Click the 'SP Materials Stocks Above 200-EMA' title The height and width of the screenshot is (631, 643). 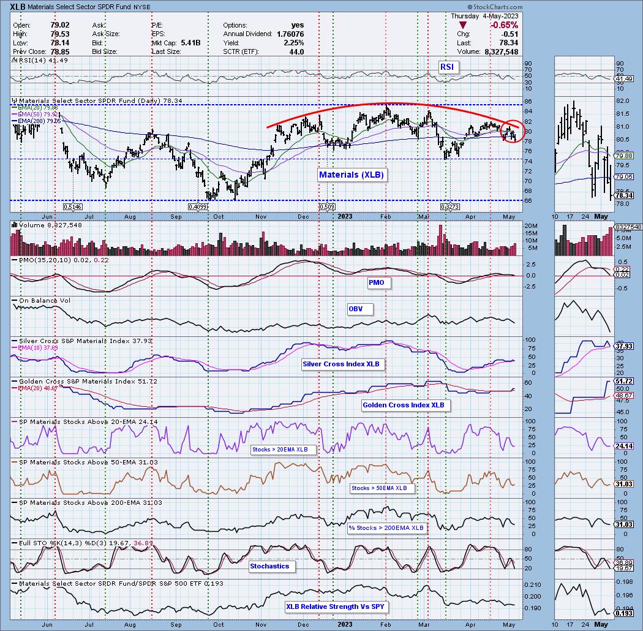tap(87, 502)
